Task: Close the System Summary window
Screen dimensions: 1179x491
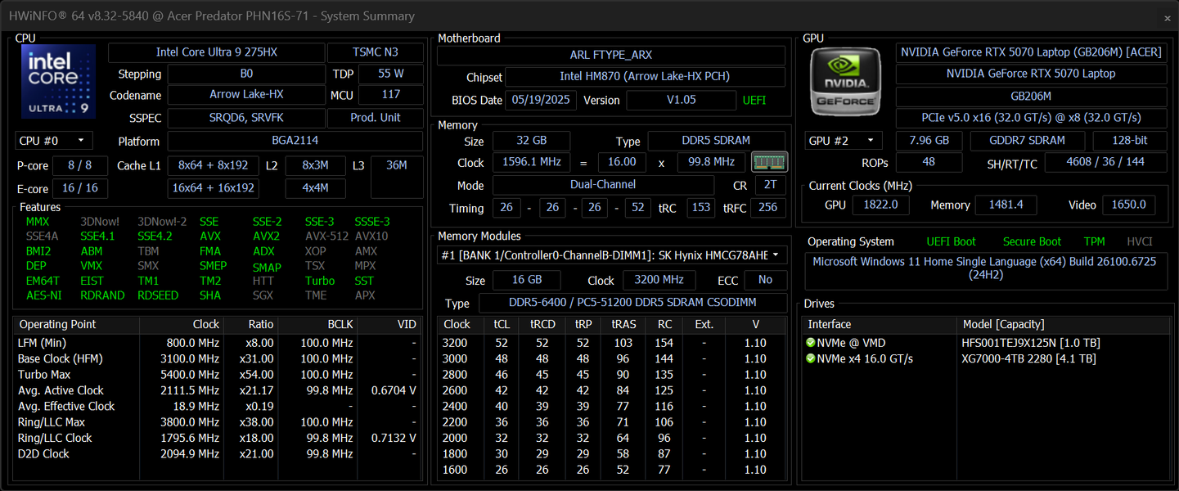Action: click(x=1168, y=17)
